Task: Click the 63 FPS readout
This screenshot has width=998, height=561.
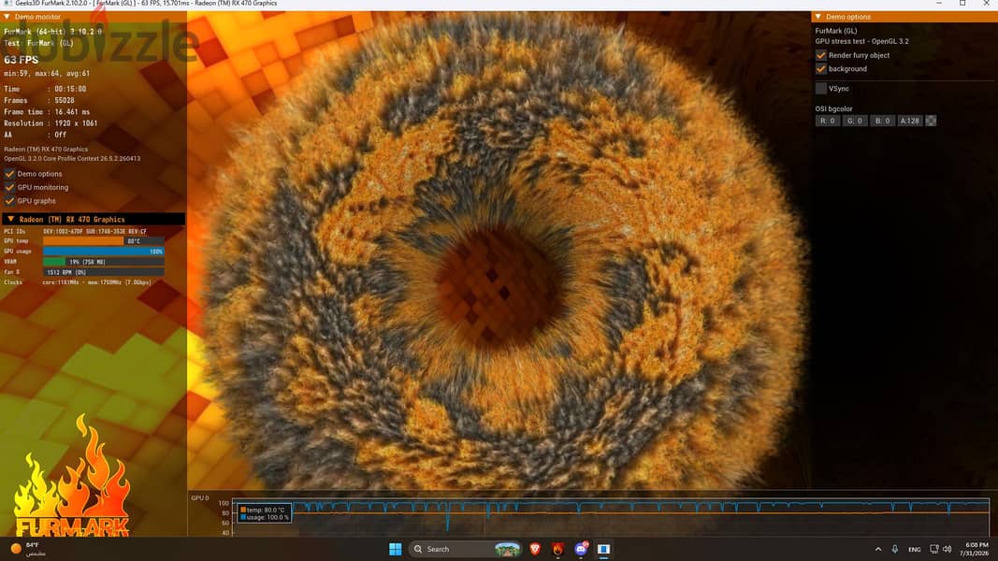Action: pyautogui.click(x=21, y=60)
